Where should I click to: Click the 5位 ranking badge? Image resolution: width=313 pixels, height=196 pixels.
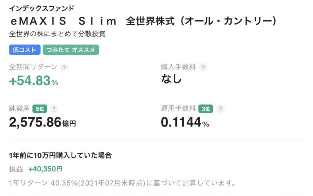40,109
